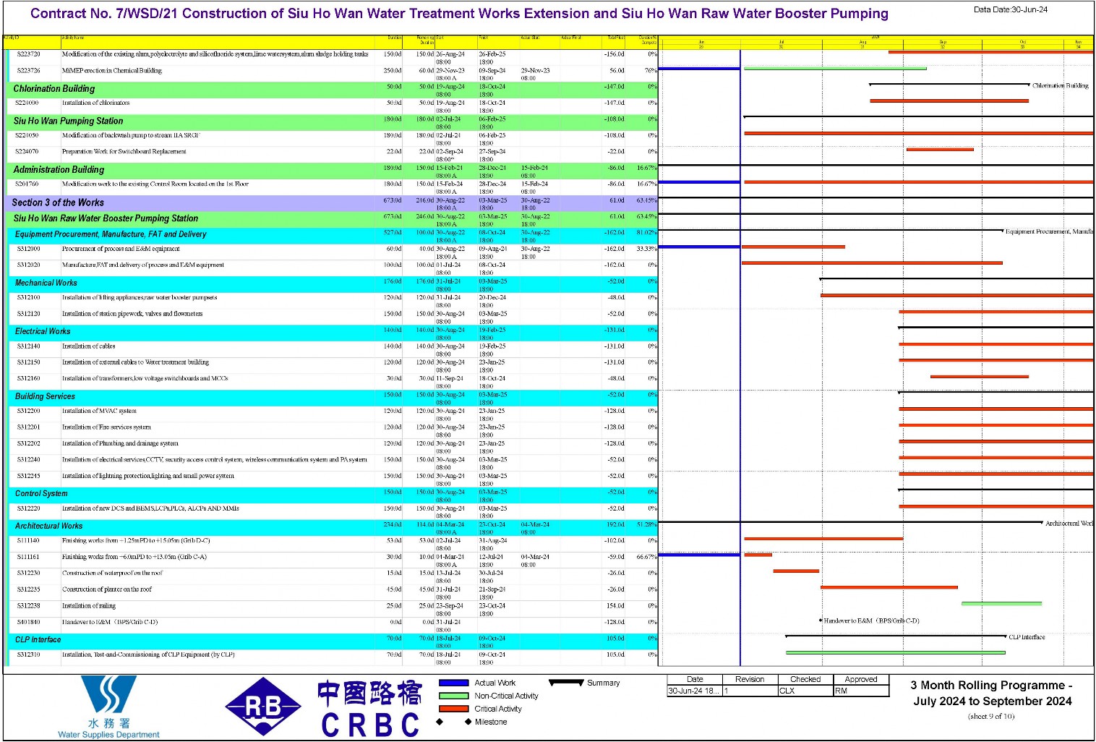This screenshot has height=742, width=1096.
Task: Click the Revision column header in title block
Action: [750, 679]
